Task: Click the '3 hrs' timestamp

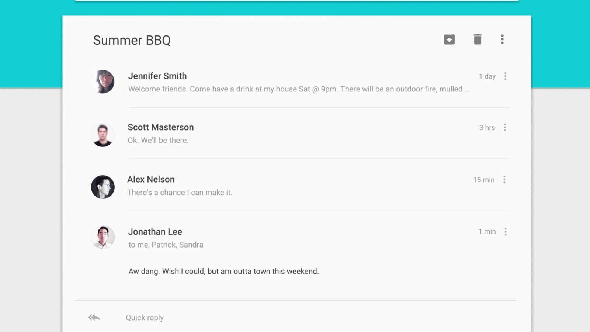Action: [487, 128]
